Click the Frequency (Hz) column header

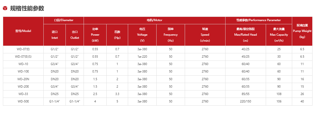coord(171,35)
